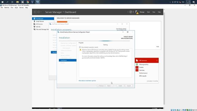Click the network icon in system tray
Viewport: 197px width, 111px height.
tap(178, 2)
